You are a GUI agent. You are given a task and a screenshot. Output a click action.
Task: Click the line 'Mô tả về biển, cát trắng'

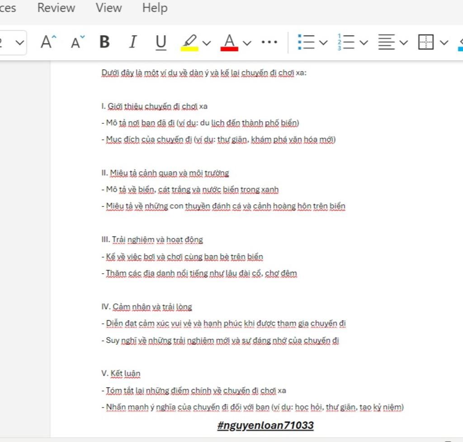(190, 190)
